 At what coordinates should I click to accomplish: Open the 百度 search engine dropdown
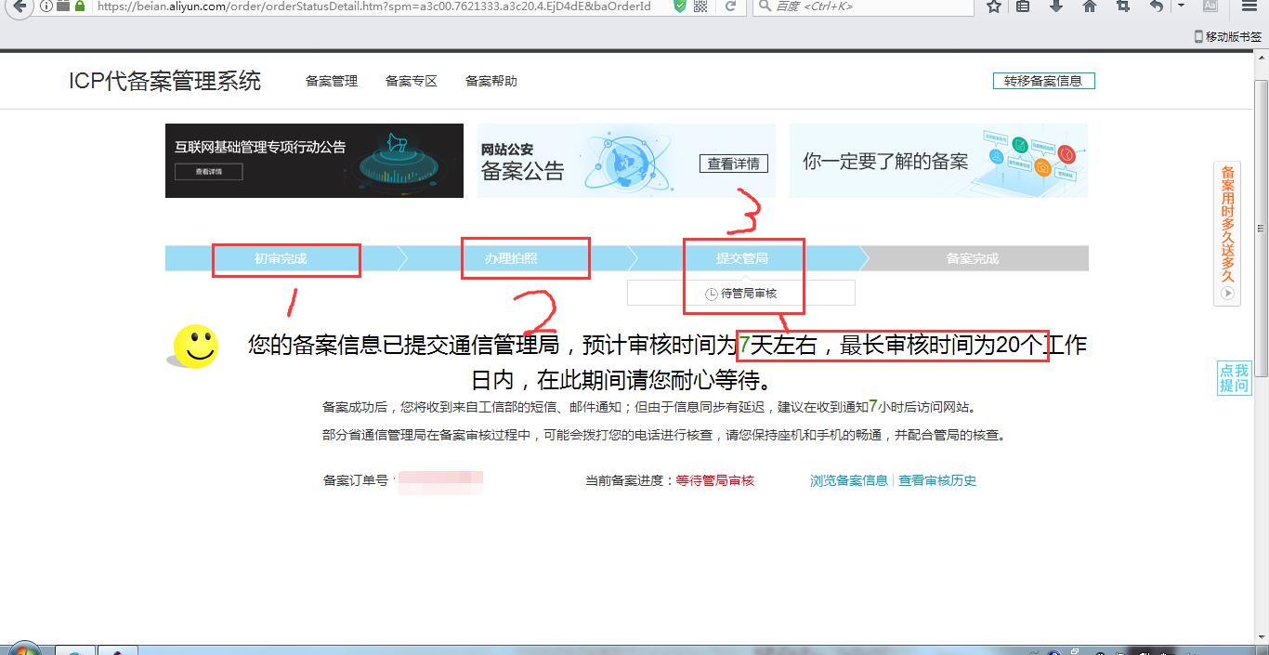[x=763, y=7]
